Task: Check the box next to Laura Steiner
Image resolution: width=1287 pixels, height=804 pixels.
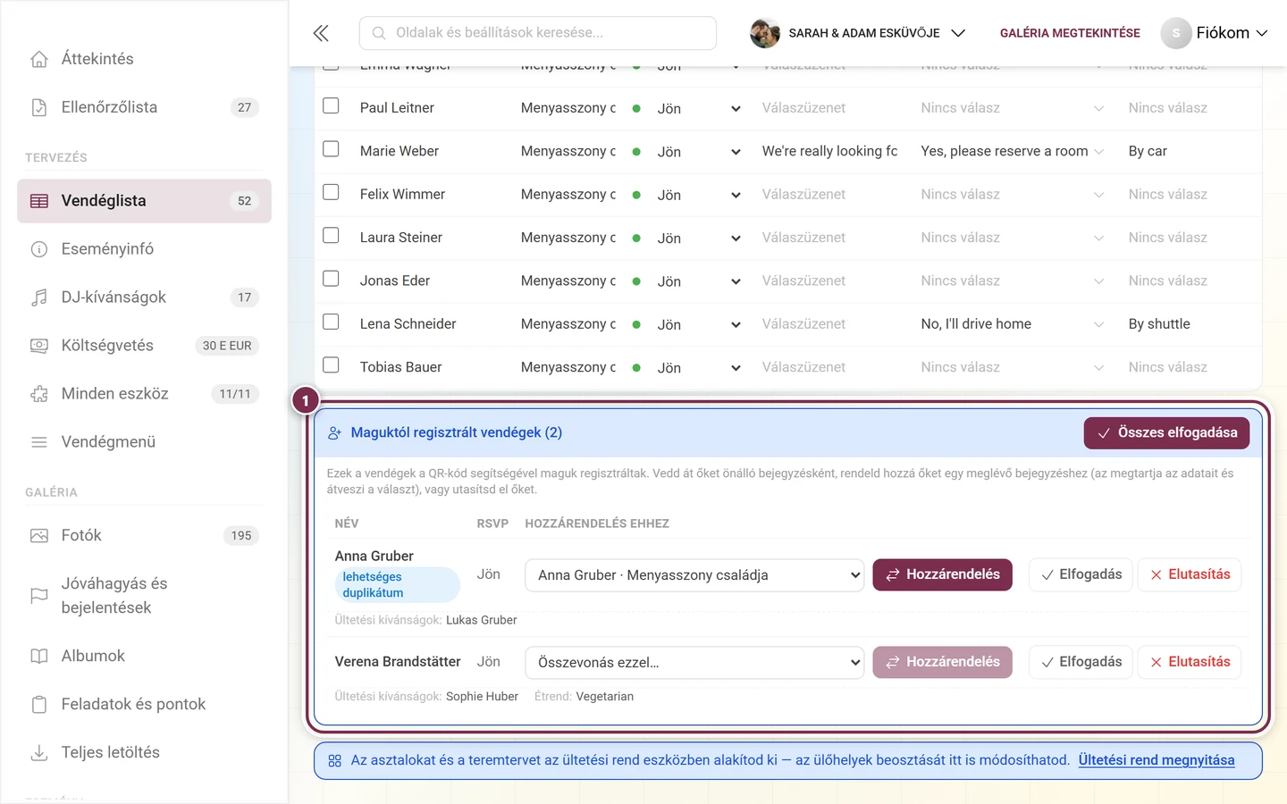Action: click(x=331, y=236)
